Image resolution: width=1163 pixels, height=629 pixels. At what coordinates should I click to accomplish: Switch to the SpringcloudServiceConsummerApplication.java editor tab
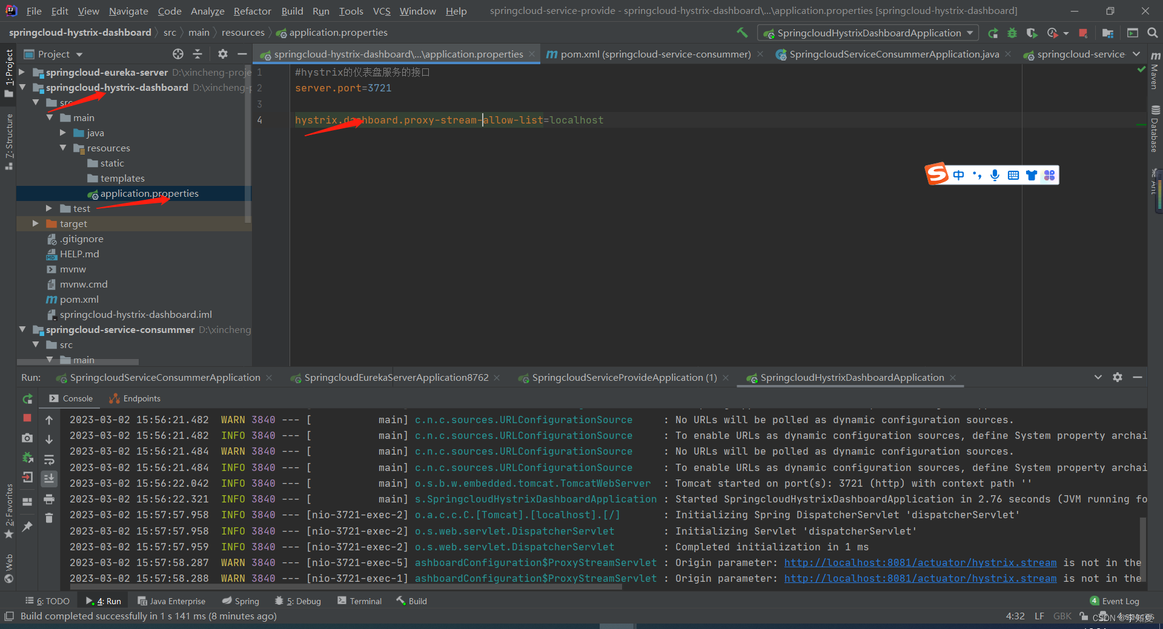(x=894, y=54)
